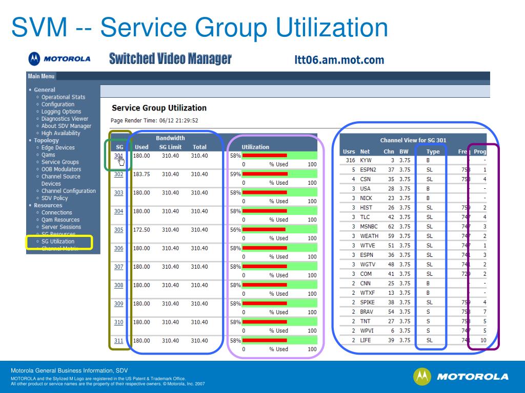Click the WEATH channel row

tap(413, 236)
